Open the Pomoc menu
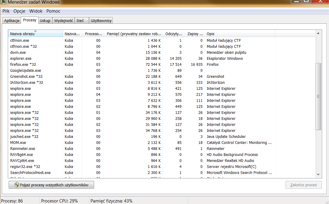The image size is (329, 204). click(53, 11)
